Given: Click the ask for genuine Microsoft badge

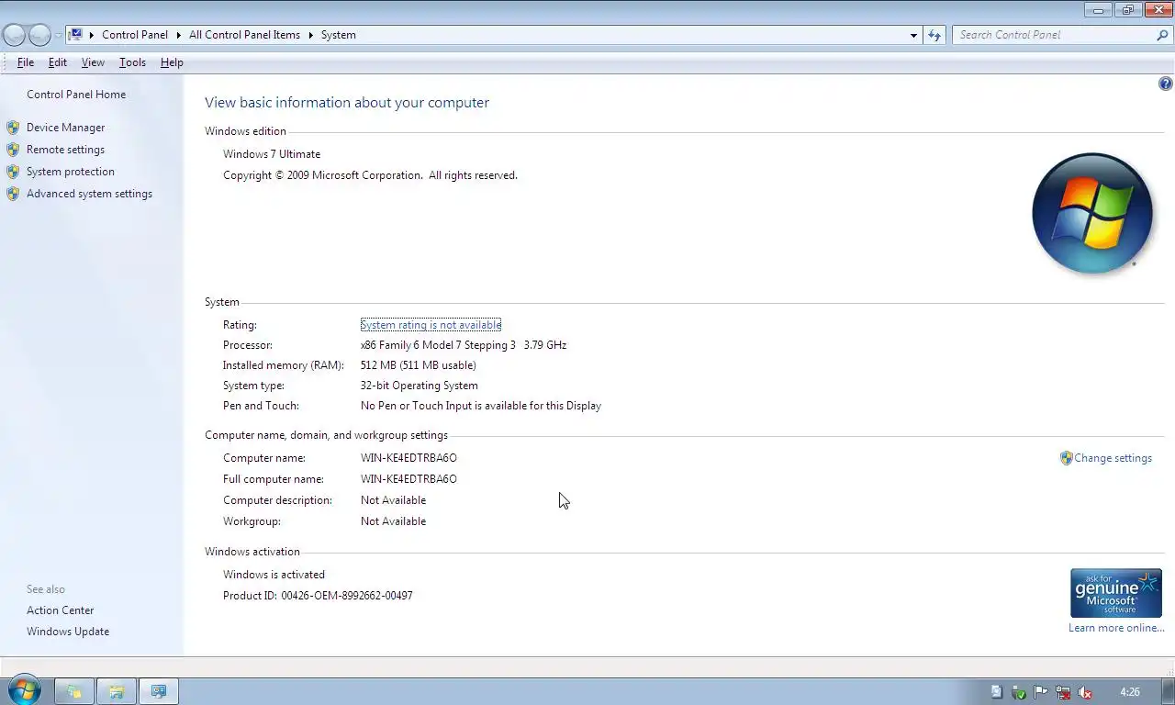Looking at the screenshot, I should point(1115,593).
